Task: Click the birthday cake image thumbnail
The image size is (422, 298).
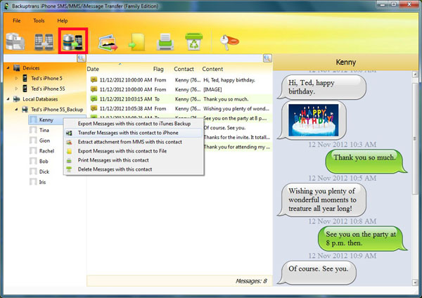Action: point(313,120)
